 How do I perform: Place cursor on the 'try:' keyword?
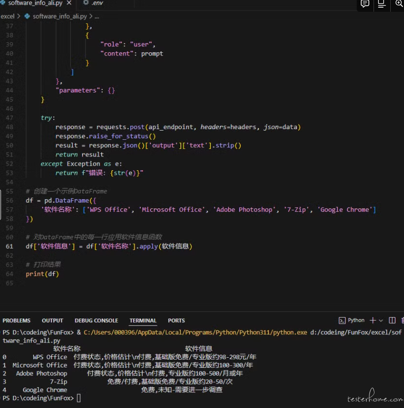click(x=46, y=118)
